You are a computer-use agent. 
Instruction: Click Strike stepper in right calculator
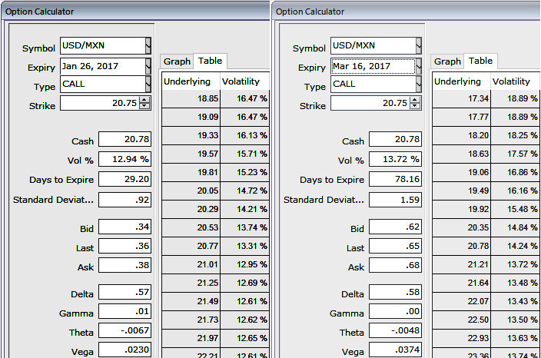(415, 103)
